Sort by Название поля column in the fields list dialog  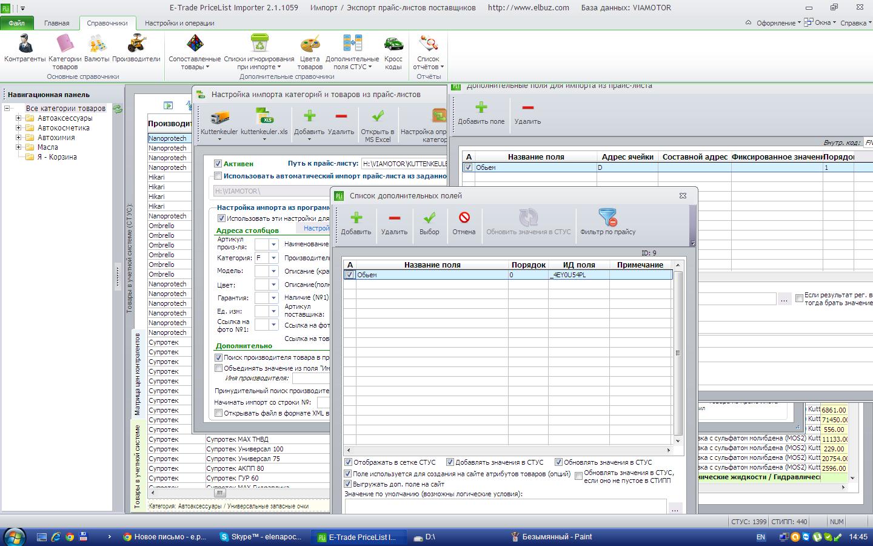432,265
